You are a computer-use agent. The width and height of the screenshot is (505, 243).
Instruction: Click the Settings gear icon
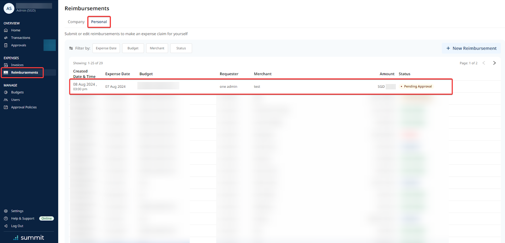coord(6,211)
